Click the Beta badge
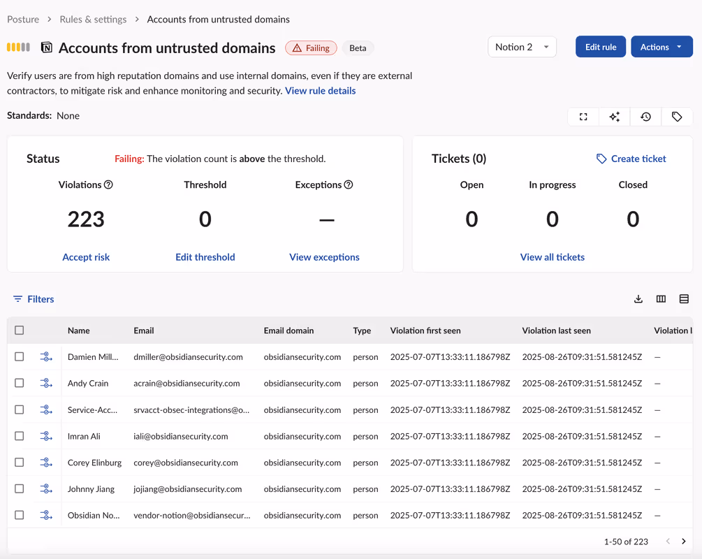 click(358, 48)
